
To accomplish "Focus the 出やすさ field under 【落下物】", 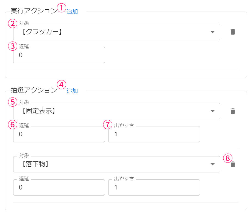I will pos(154,188).
